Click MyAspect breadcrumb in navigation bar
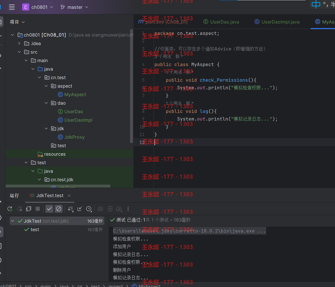Screen dimensions: 335x287 146,286
